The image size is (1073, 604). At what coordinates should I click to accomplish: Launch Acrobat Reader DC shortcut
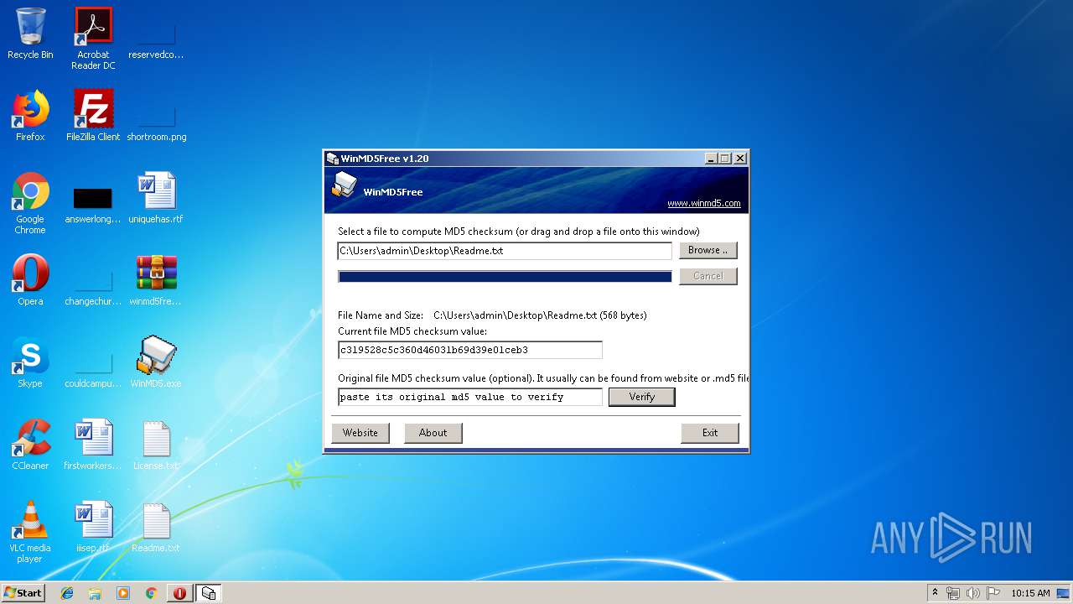93,39
